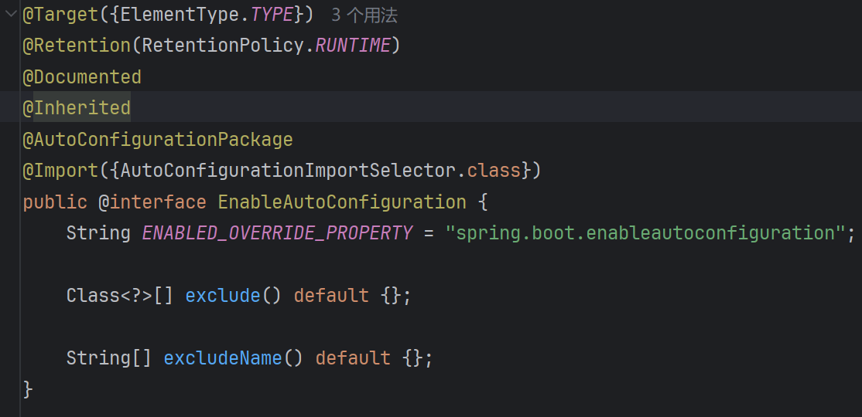Click the exclude() method name
Viewport: 862px width, 417px height.
point(223,296)
